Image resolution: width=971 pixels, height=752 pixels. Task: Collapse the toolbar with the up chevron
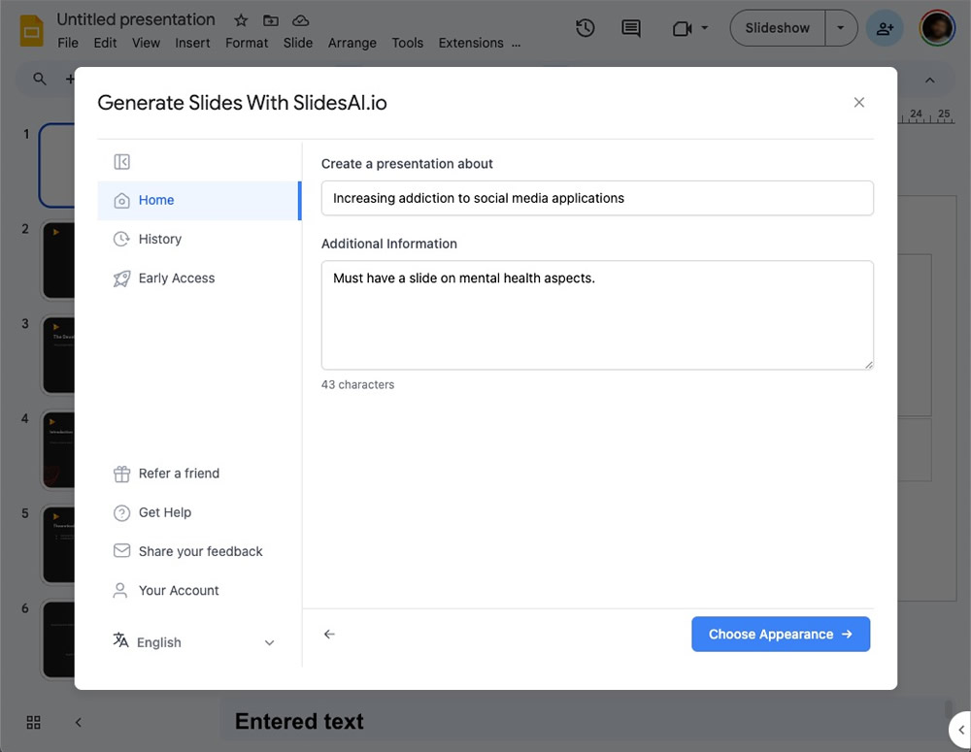(929, 80)
